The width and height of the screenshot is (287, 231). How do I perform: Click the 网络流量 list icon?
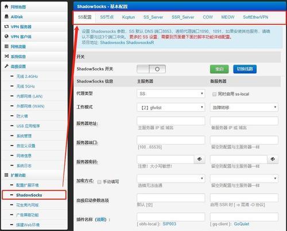[x=6, y=46]
